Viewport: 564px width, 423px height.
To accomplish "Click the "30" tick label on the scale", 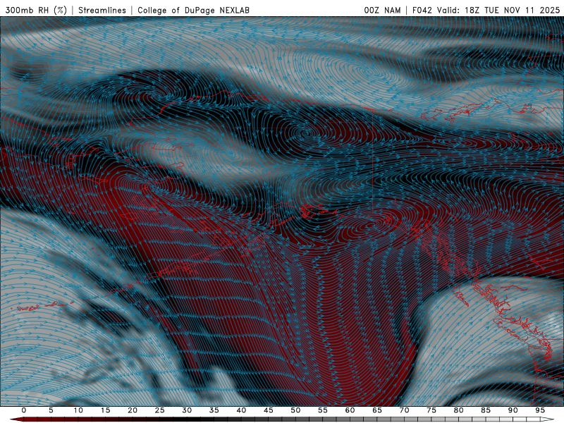I will point(187,410).
